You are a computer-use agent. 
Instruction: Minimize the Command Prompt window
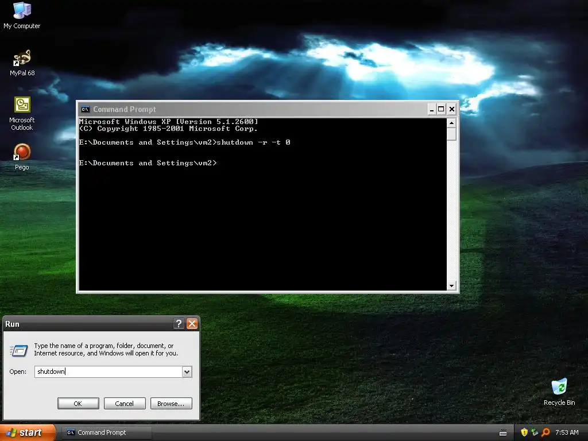[432, 109]
